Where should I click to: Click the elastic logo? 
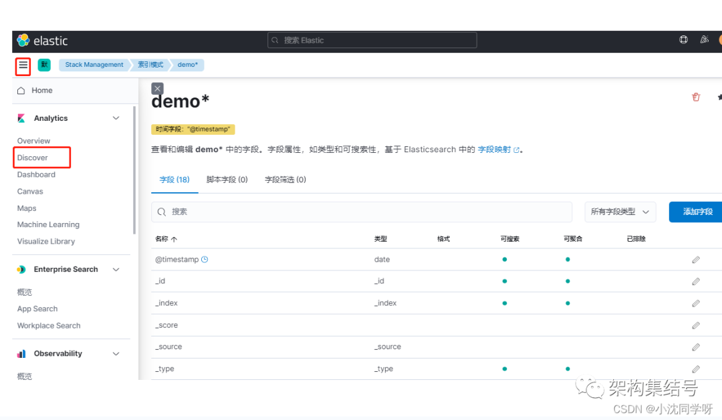(x=42, y=40)
